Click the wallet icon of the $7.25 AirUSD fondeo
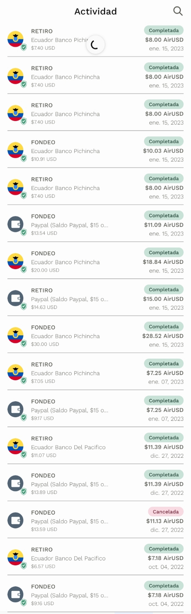Image resolution: width=191 pixels, height=614 pixels. click(16, 409)
